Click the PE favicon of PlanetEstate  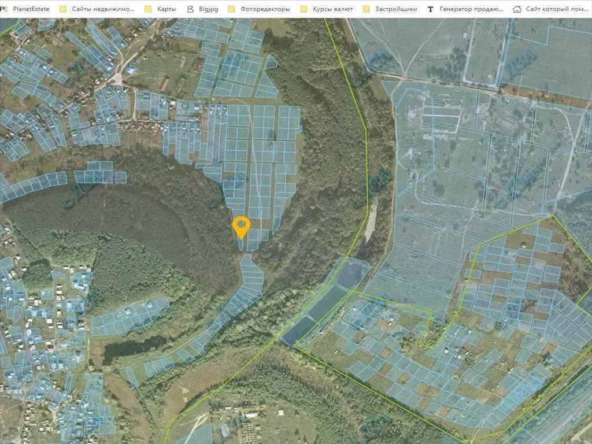[5, 9]
